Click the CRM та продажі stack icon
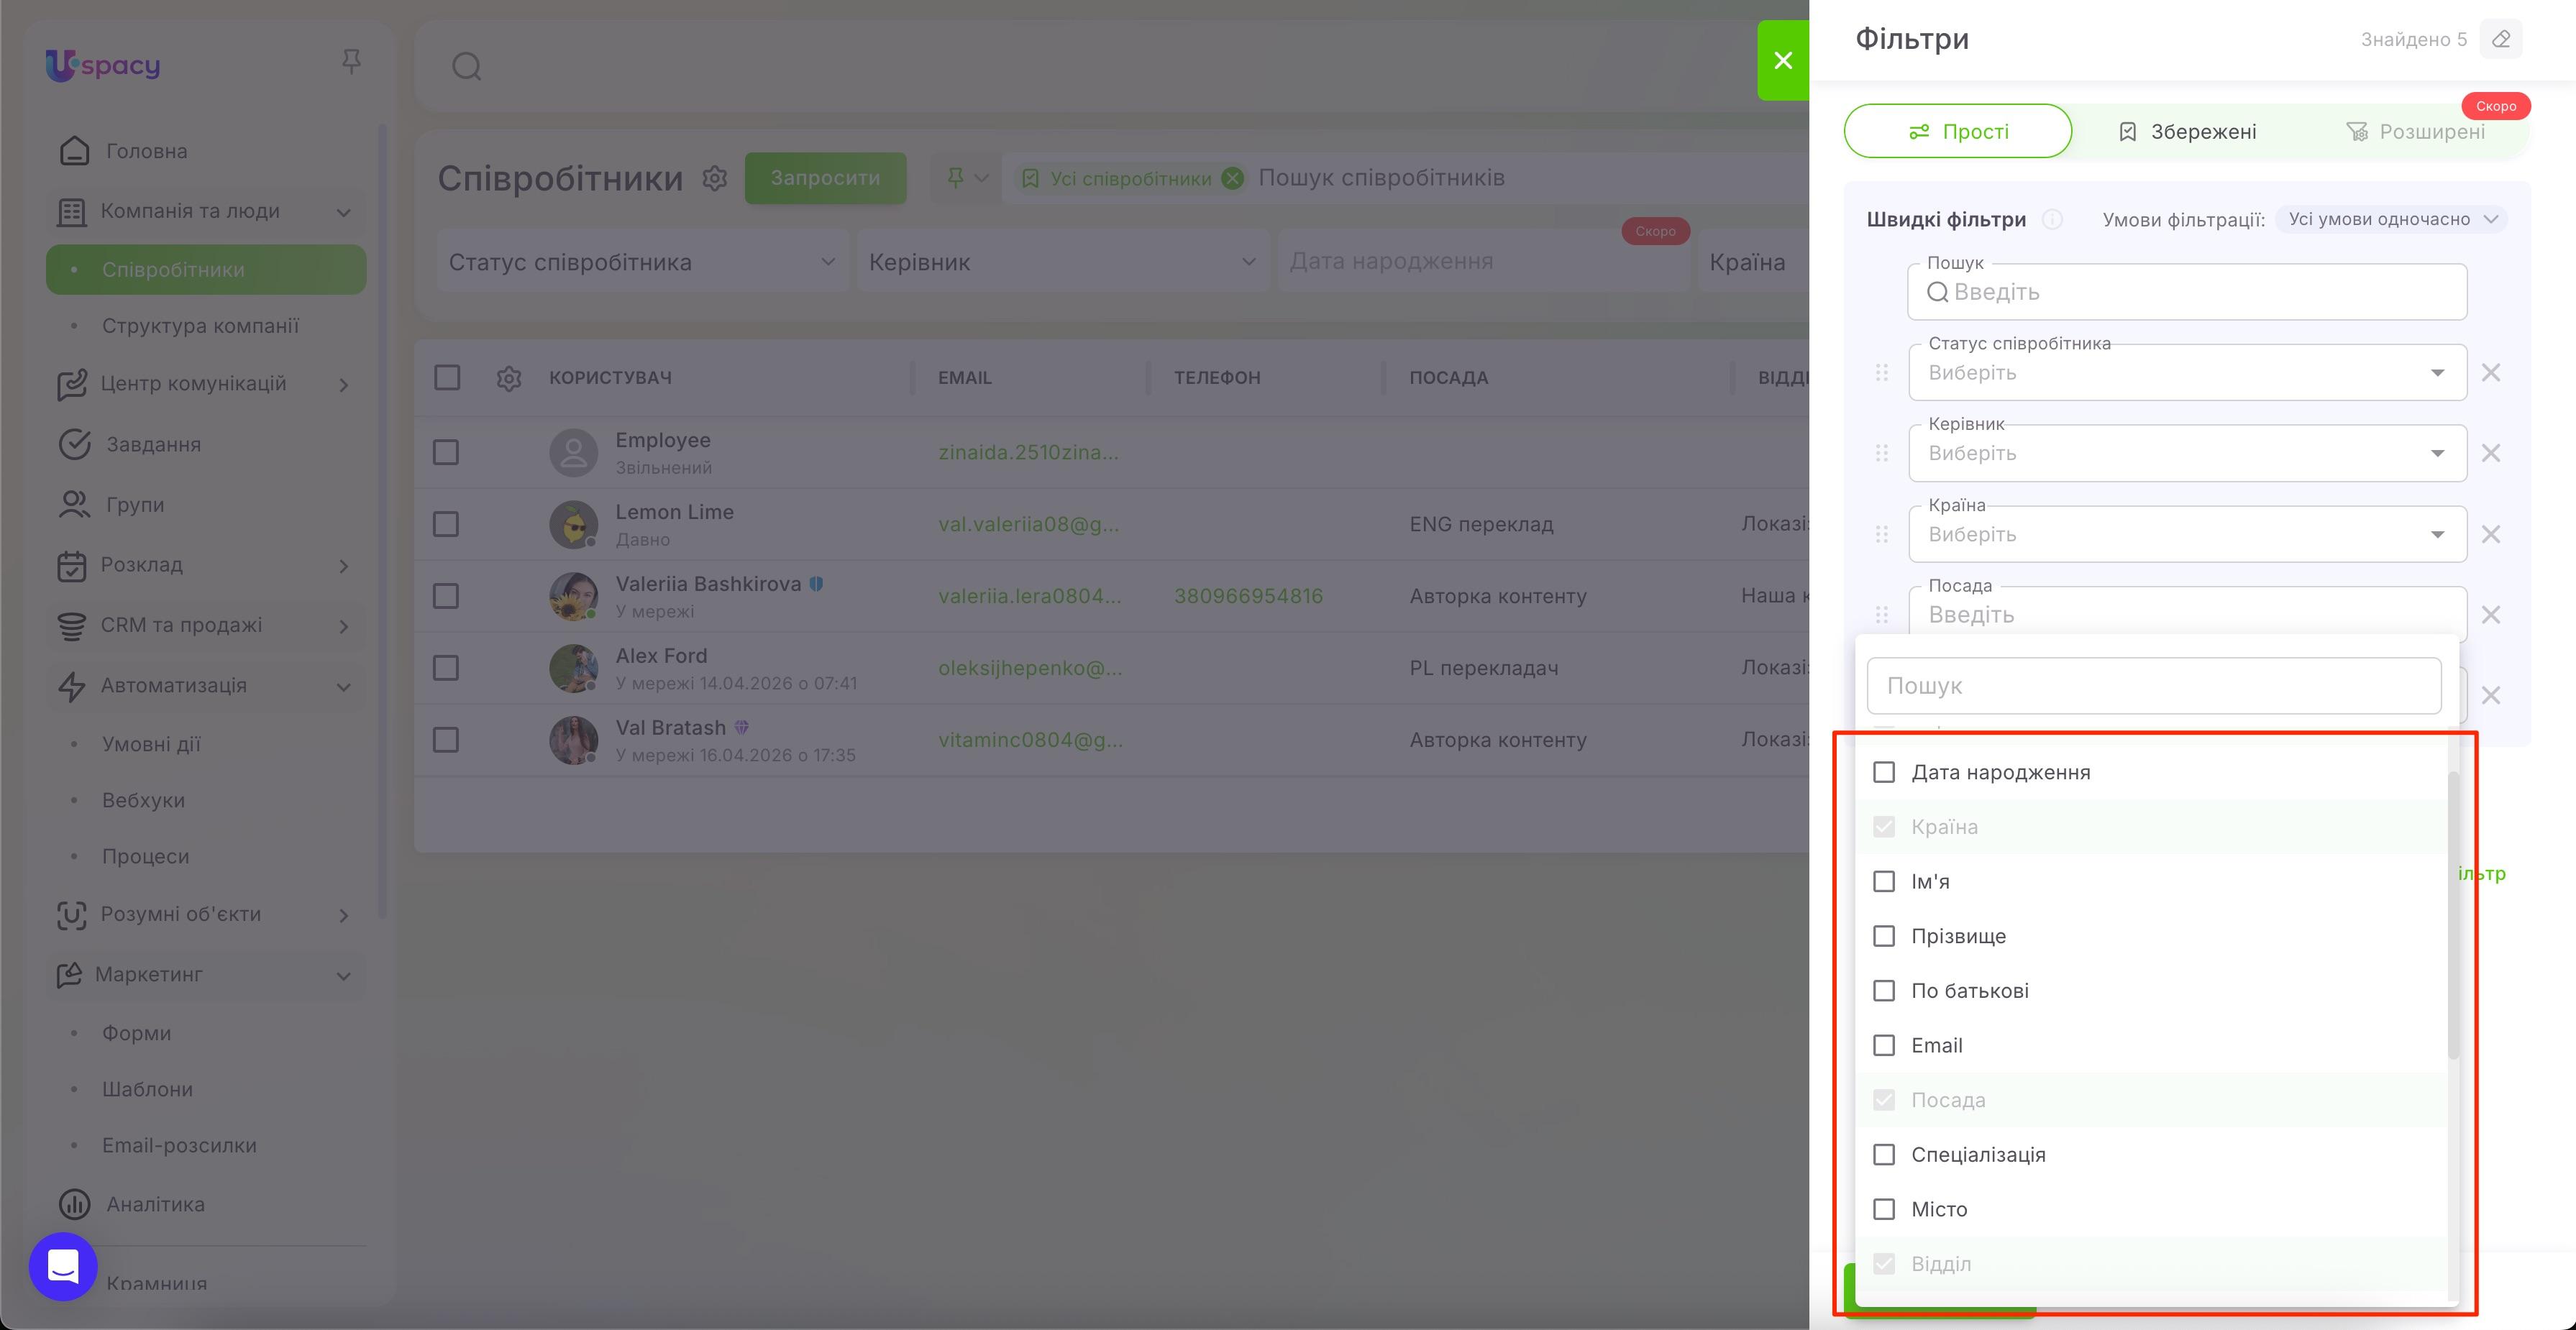The width and height of the screenshot is (2576, 1330). [72, 626]
